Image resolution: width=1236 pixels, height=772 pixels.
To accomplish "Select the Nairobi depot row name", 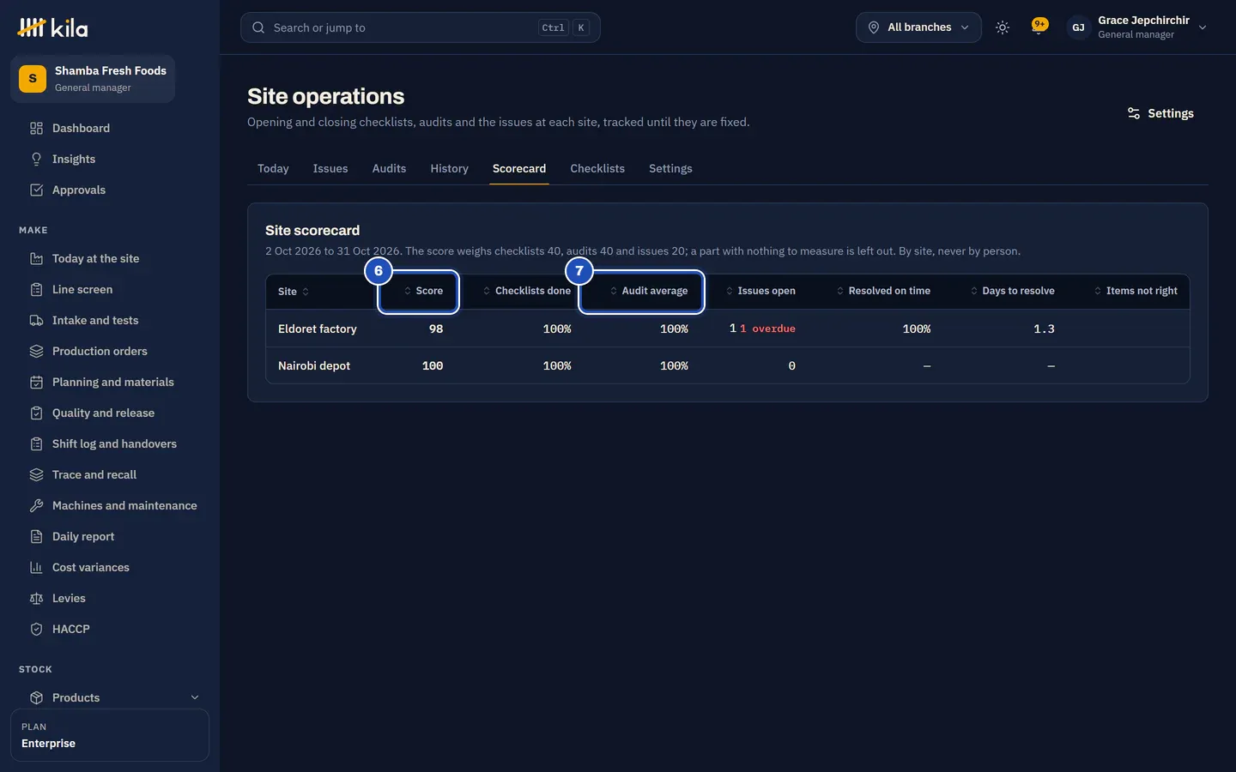I will tap(314, 365).
